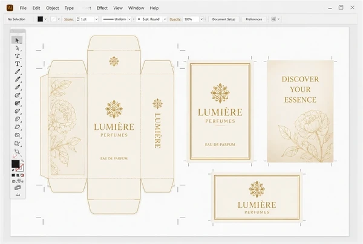
Task: Activate the black Fill box in toolbar
Action: point(15,164)
